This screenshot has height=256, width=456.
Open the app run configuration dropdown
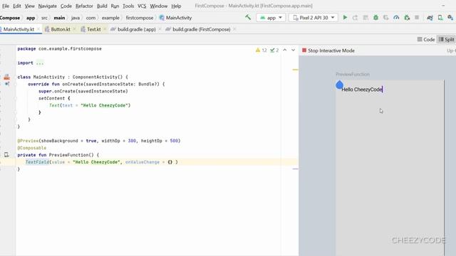click(271, 18)
